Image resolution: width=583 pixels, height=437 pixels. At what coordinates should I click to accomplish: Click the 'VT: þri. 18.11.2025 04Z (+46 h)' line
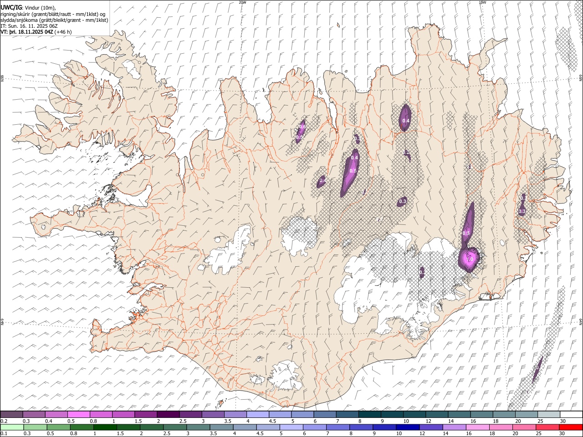click(36, 32)
